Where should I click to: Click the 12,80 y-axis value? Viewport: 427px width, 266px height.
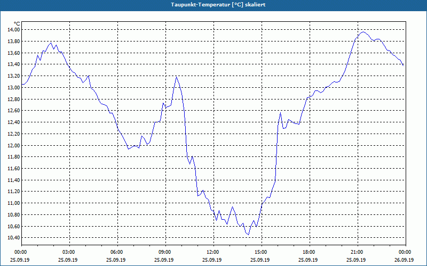point(14,99)
